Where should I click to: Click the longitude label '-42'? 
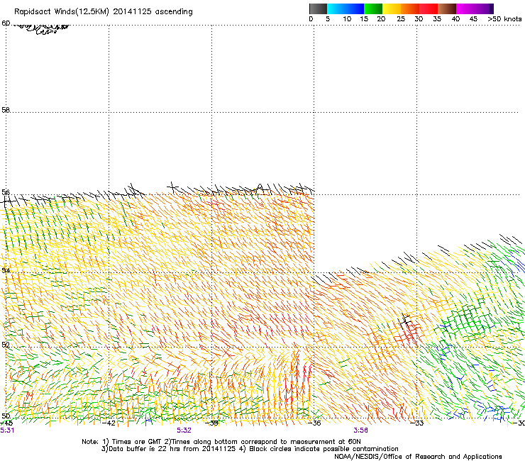coord(109,423)
